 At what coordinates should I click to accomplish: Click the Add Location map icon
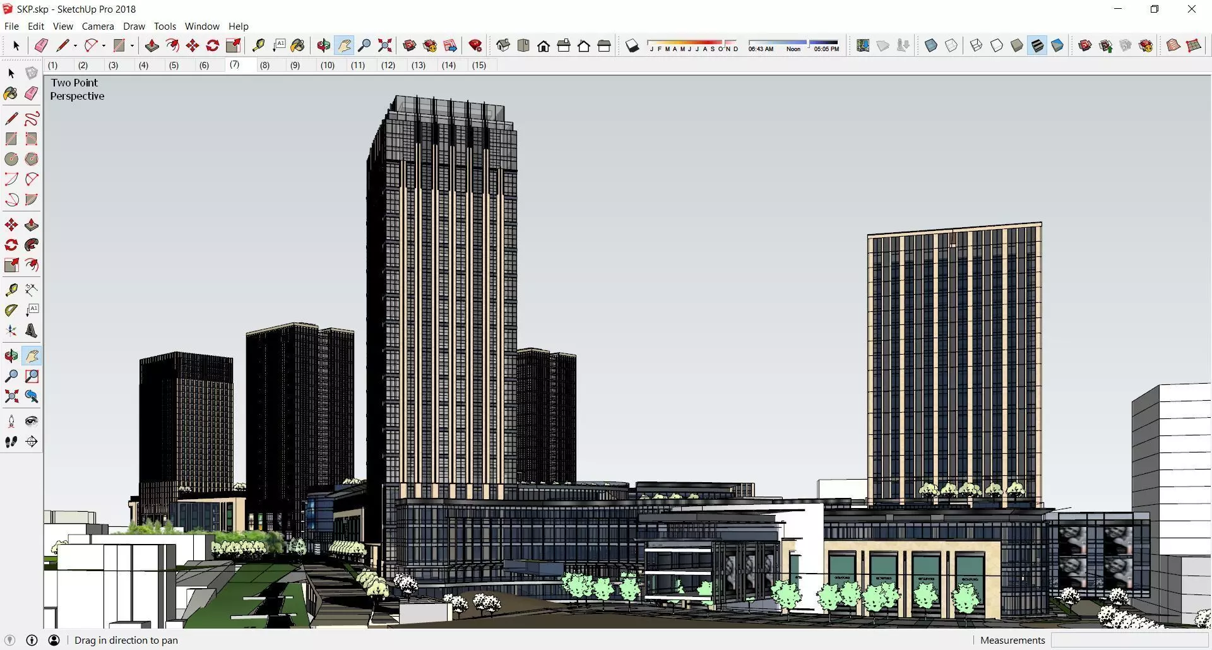863,45
